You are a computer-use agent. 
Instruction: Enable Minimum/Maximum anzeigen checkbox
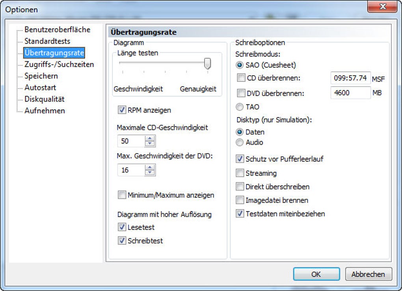tap(122, 195)
